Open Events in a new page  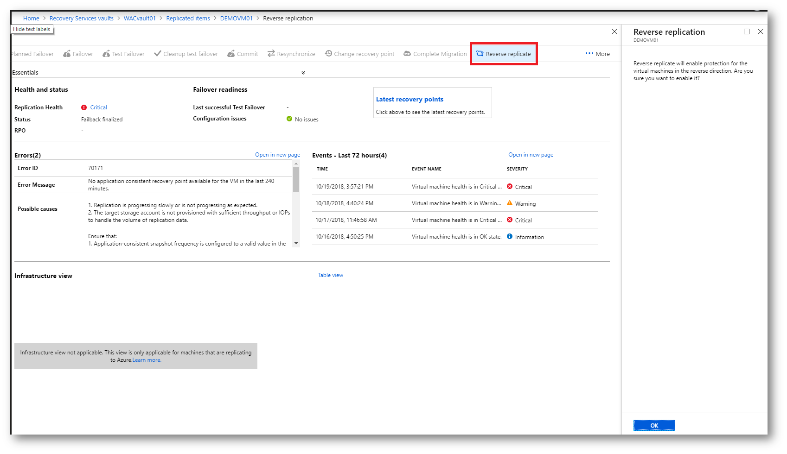pyautogui.click(x=531, y=155)
